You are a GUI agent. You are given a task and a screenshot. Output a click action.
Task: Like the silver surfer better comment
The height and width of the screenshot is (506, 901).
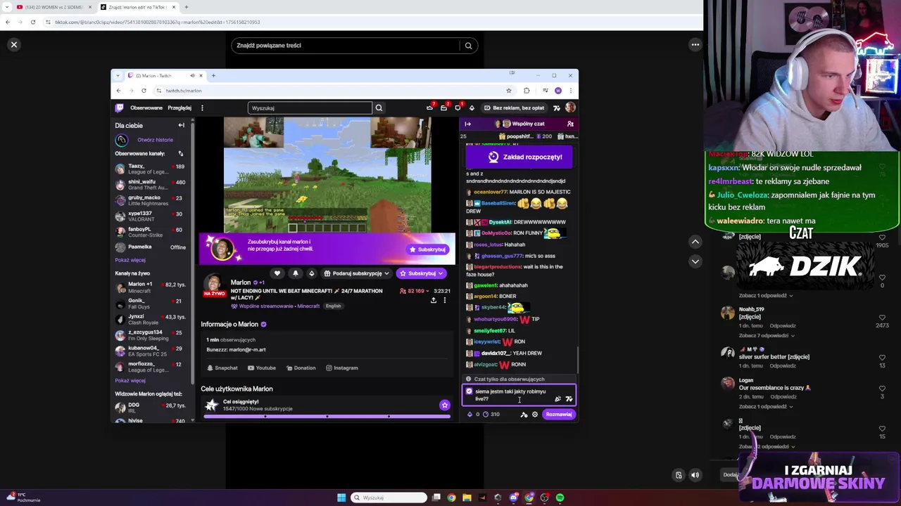pos(882,358)
